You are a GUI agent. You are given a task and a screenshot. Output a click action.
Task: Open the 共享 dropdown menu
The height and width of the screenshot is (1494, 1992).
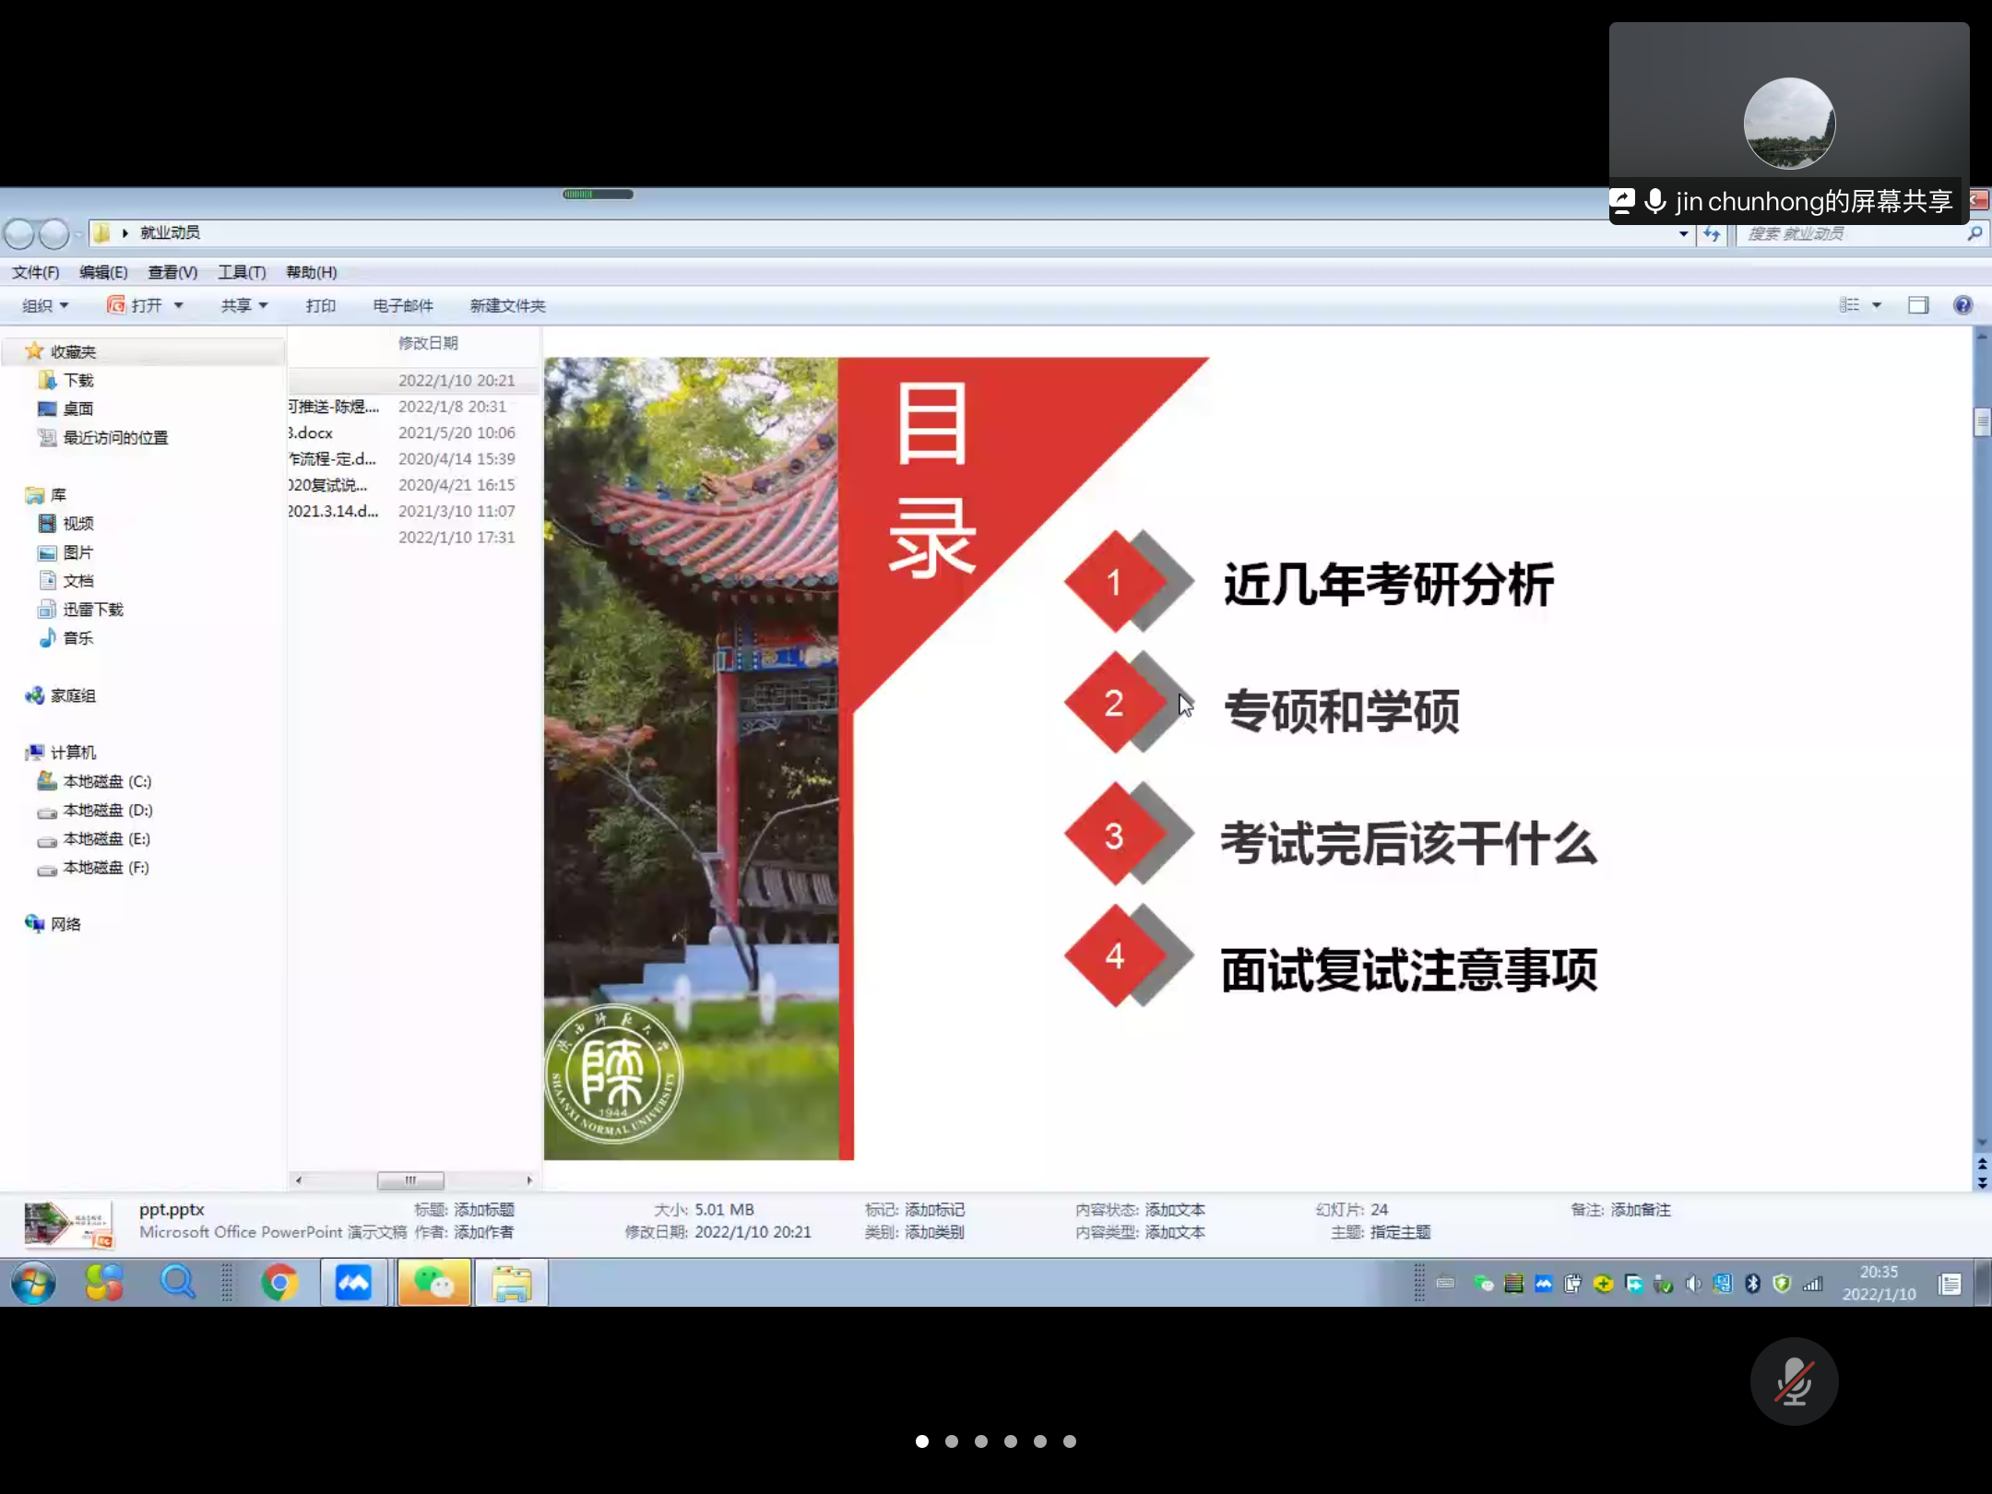pos(243,305)
